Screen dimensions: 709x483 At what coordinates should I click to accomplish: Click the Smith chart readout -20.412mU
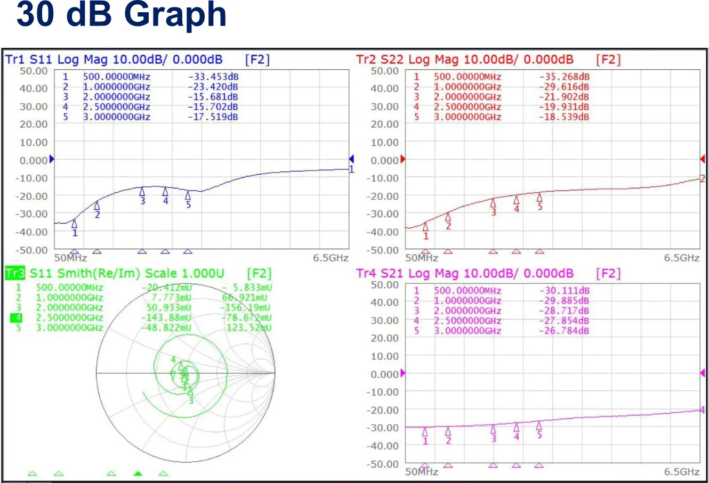pos(166,288)
